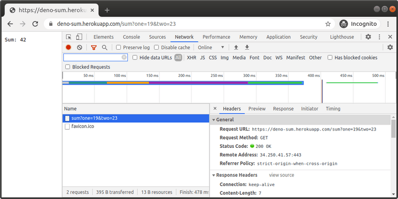Export HAR with the download arrow
This screenshot has height=199, width=398.
coord(247,47)
